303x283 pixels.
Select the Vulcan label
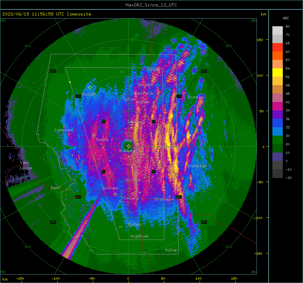(x=171, y=250)
